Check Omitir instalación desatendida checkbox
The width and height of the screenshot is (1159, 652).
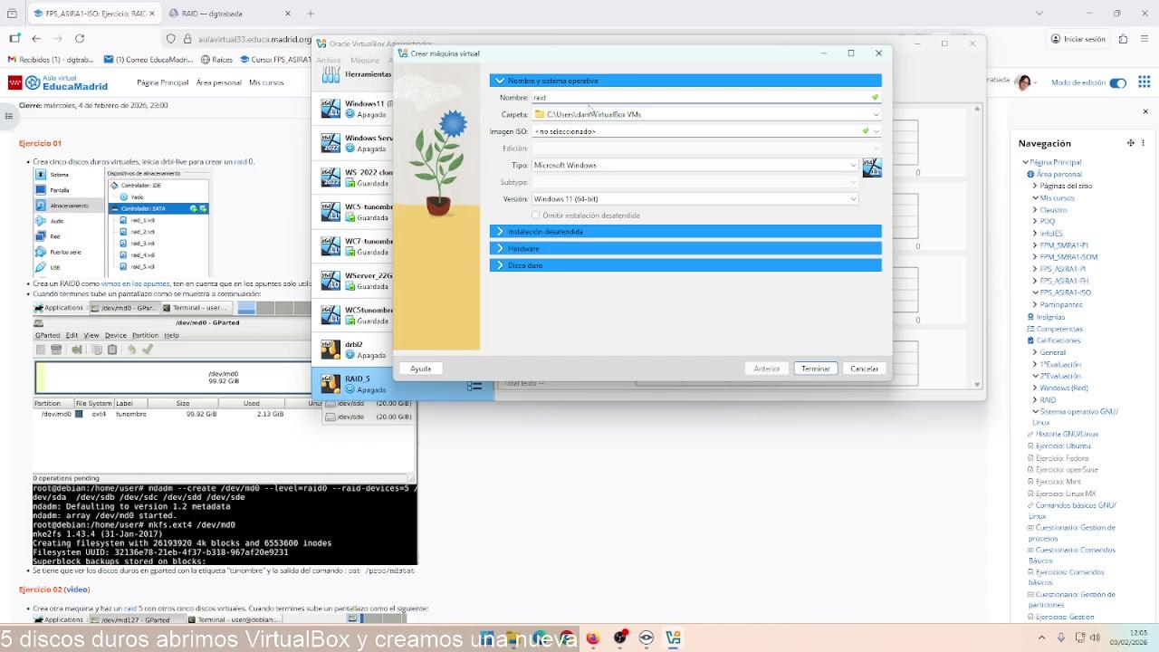536,216
